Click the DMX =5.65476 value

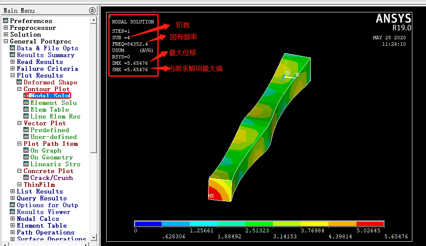(x=130, y=63)
